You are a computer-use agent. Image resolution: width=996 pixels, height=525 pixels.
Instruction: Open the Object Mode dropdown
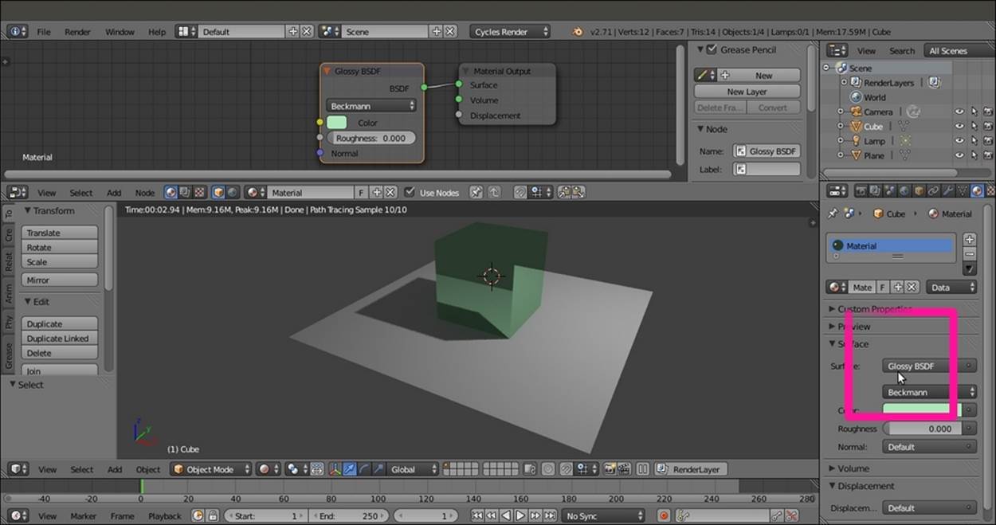coord(212,469)
